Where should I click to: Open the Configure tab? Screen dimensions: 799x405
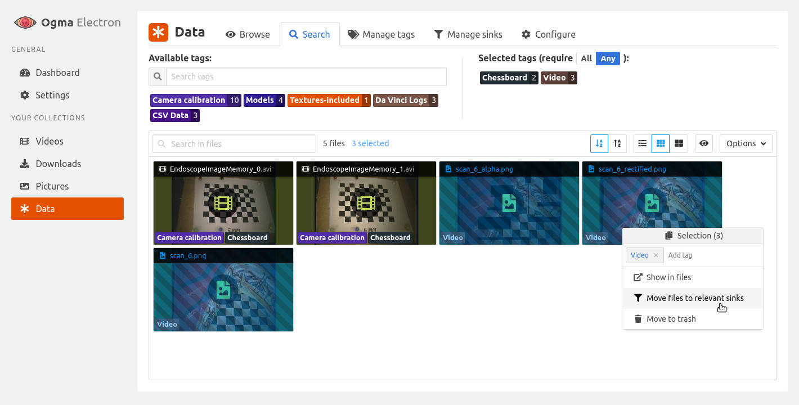tap(549, 34)
